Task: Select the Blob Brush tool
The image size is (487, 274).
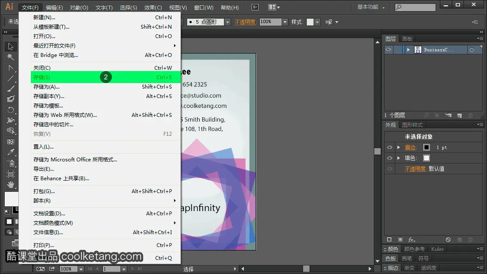Action: click(x=11, y=99)
